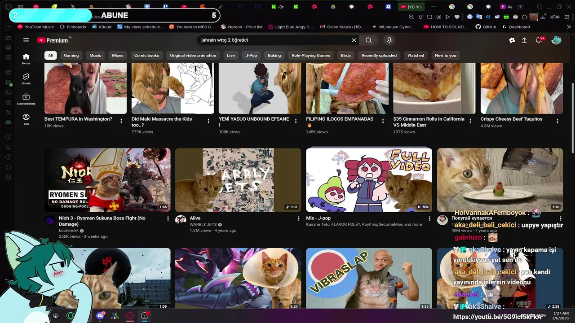Open the account avatar menu

[x=556, y=40]
